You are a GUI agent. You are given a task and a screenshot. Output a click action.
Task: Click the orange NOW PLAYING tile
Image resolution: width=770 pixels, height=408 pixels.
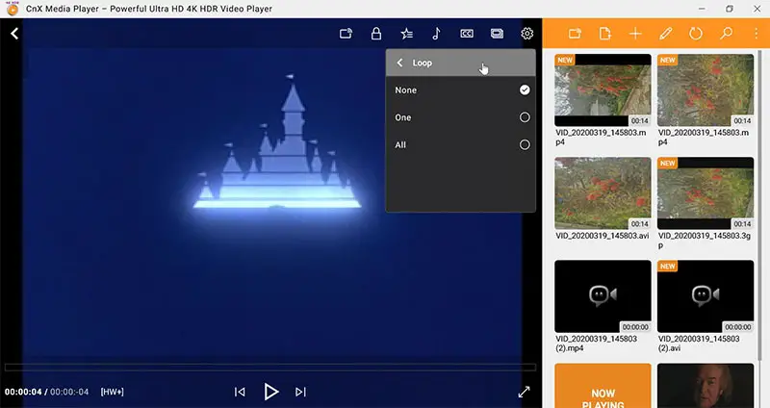(x=603, y=386)
